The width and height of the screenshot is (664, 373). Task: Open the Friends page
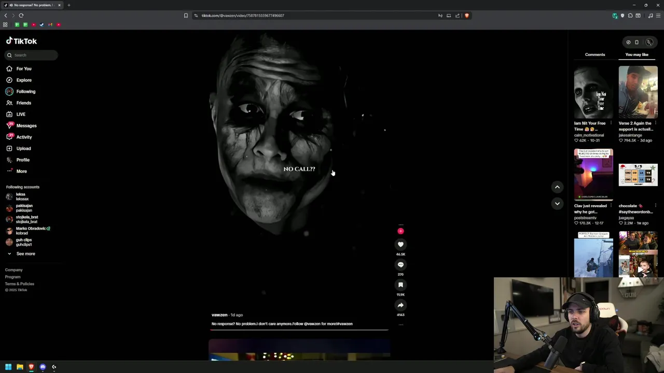(19, 103)
